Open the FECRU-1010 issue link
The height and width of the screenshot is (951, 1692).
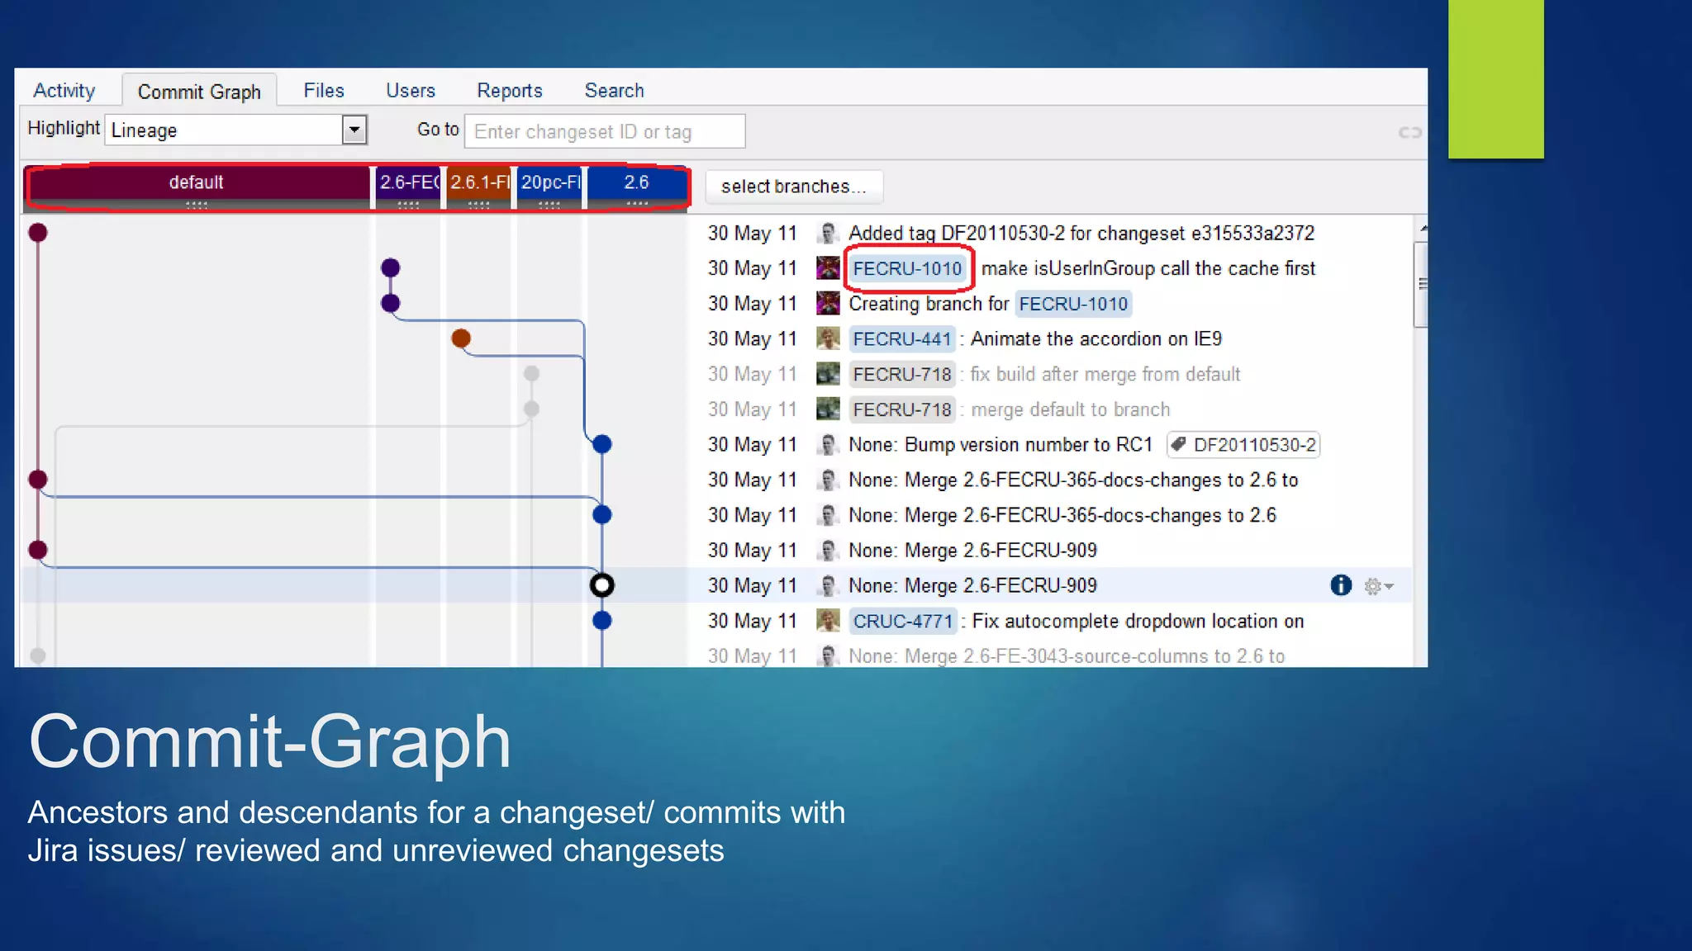pyautogui.click(x=907, y=268)
